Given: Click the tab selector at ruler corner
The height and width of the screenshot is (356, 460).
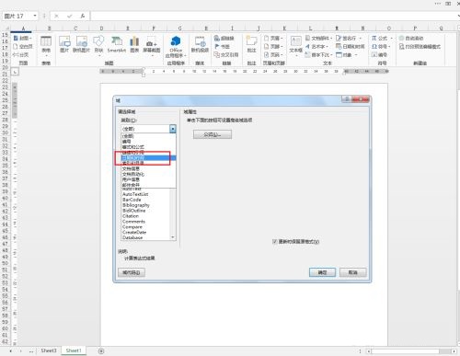Looking at the screenshot, I should coord(15,72).
